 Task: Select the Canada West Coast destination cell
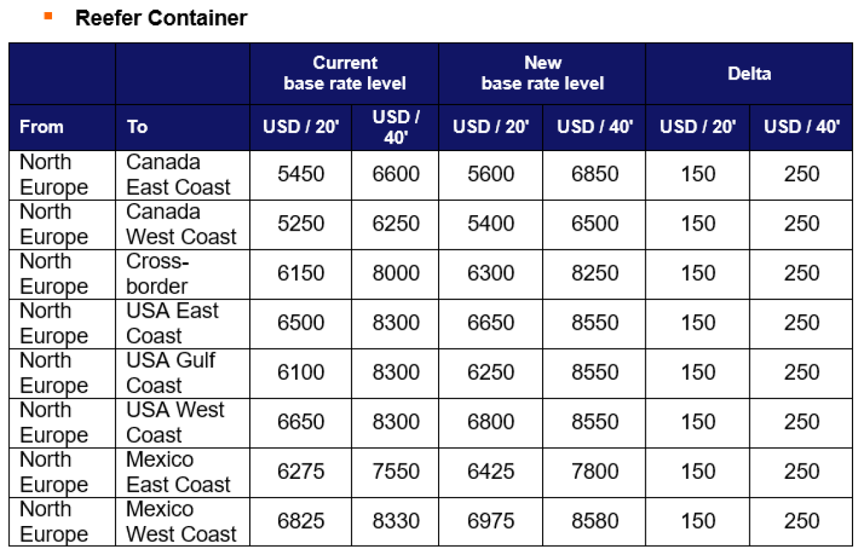(x=183, y=224)
